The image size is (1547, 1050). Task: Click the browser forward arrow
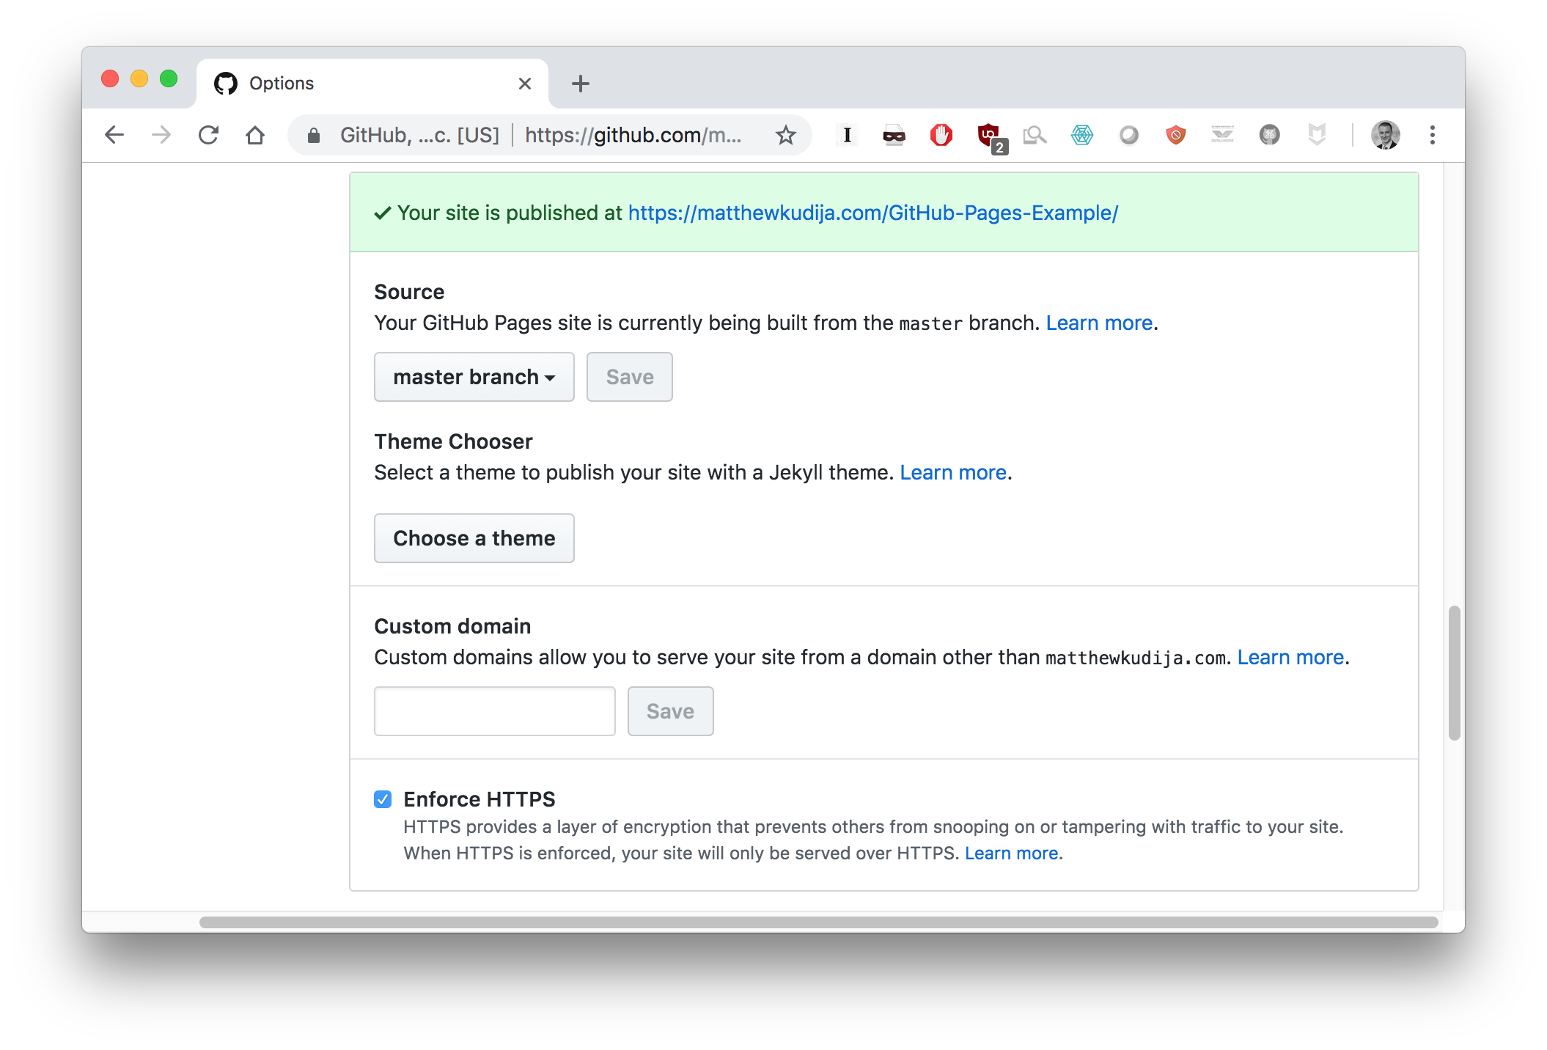(x=161, y=135)
